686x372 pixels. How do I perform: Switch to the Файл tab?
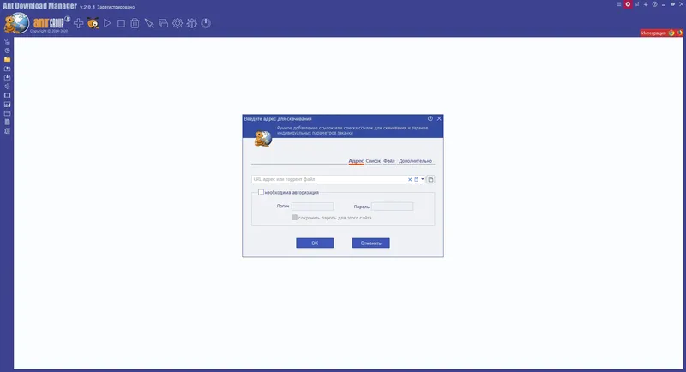coord(389,161)
